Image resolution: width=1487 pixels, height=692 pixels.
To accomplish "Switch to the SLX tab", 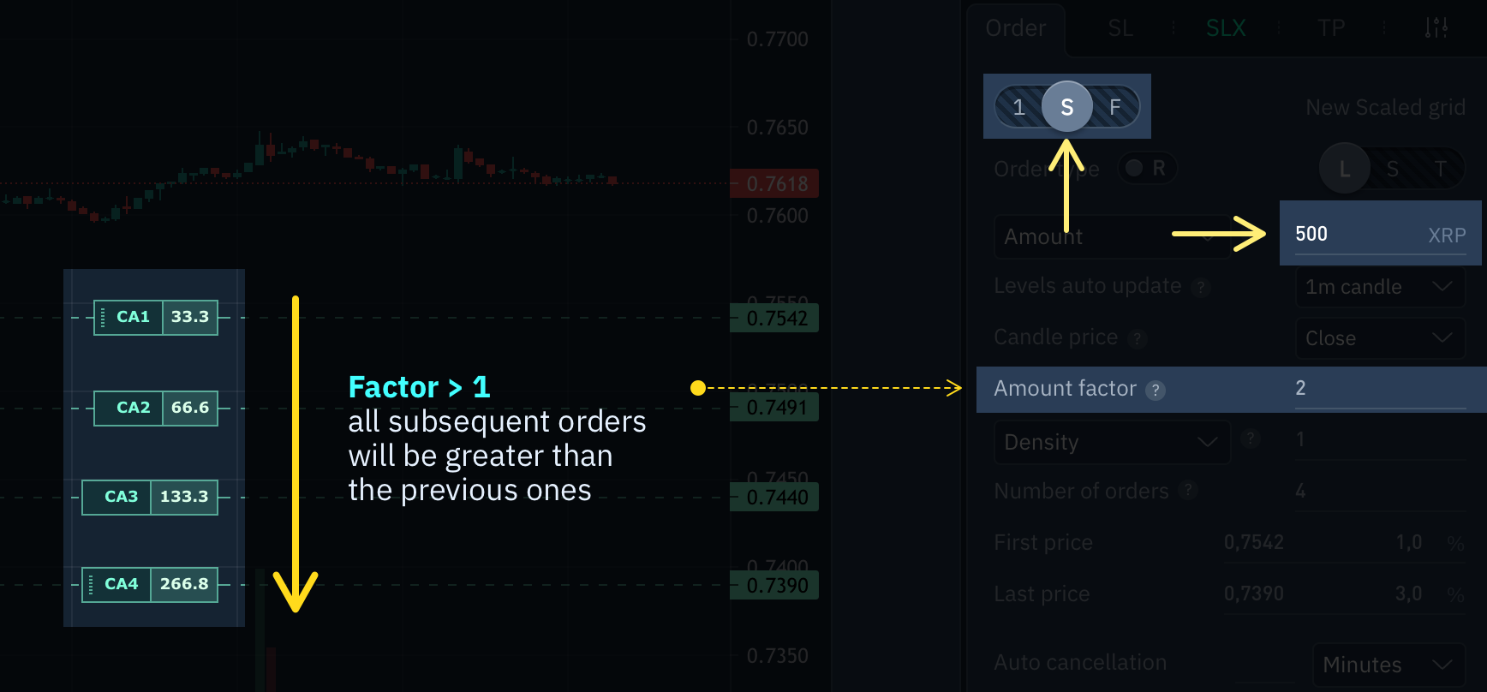I will pos(1226,28).
